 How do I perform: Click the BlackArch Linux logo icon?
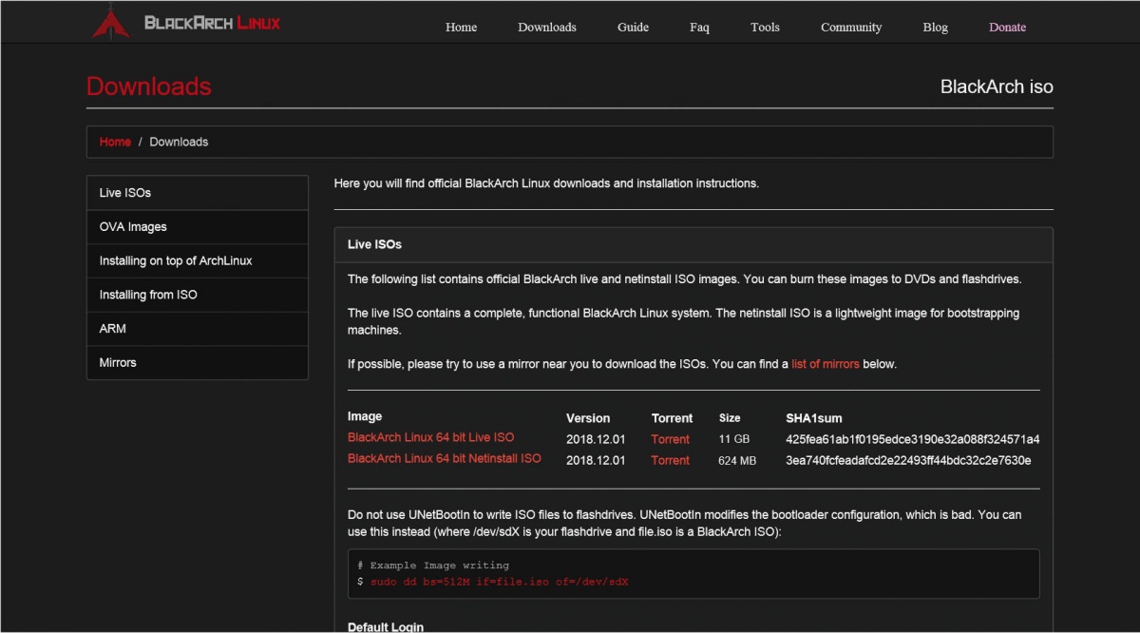[x=111, y=23]
